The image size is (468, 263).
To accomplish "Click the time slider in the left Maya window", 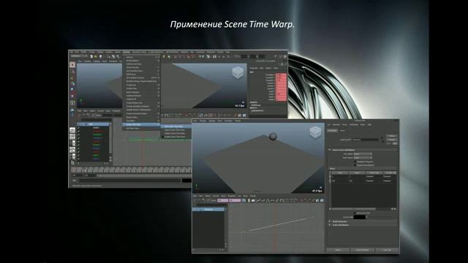I will tap(132, 170).
